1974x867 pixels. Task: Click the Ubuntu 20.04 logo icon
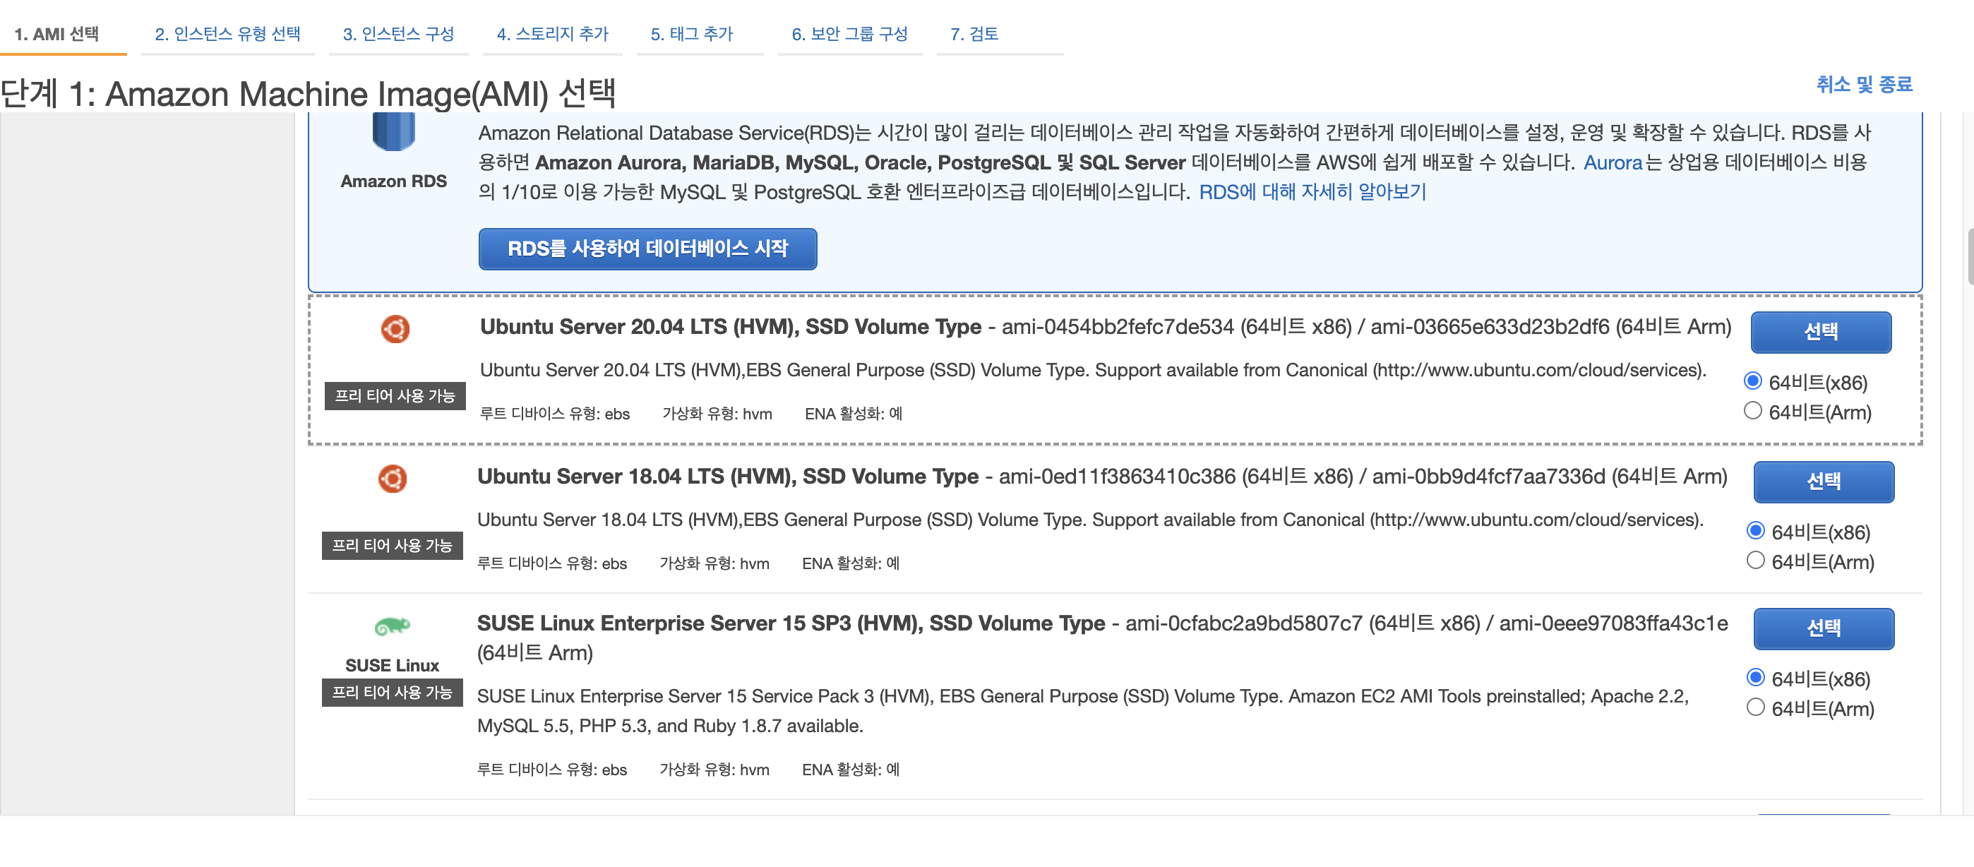pos(395,329)
